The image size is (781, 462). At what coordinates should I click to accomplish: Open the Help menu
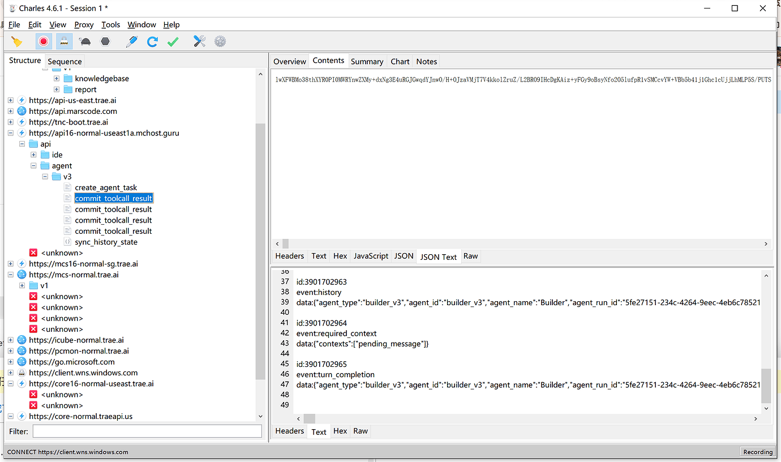click(x=171, y=24)
